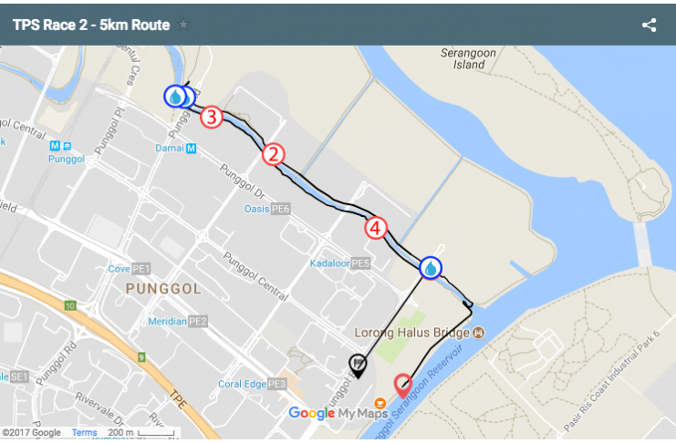Open leftmost water drop marker near Damai

click(175, 97)
